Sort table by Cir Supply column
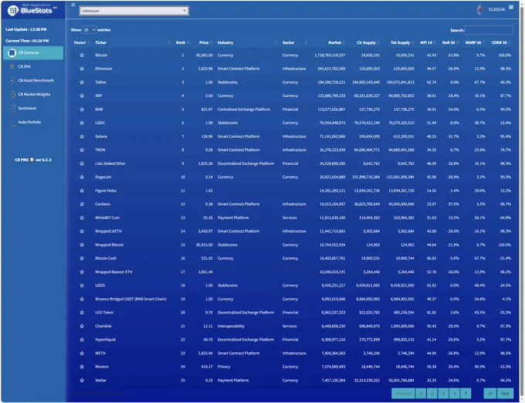The width and height of the screenshot is (525, 403). 364,42
